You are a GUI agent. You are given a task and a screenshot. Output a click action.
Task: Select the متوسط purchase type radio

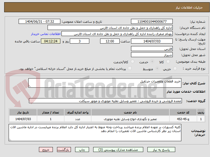(157, 69)
